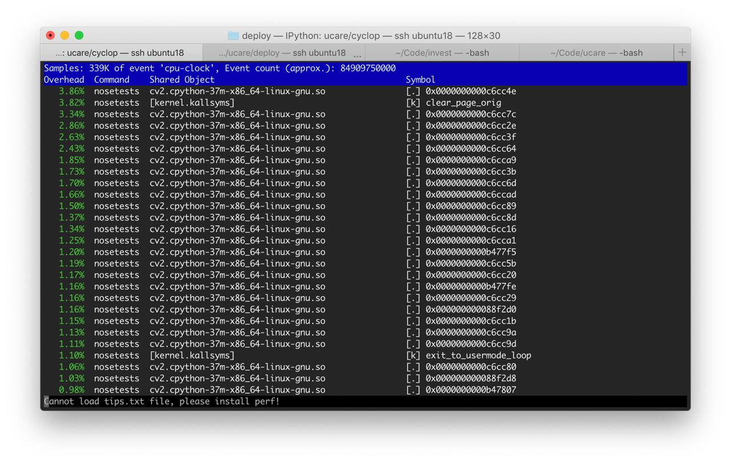Image resolution: width=731 pixels, height=464 pixels.
Task: Select row with symbol 0x0000000000c6cc80
Action: coord(365,367)
